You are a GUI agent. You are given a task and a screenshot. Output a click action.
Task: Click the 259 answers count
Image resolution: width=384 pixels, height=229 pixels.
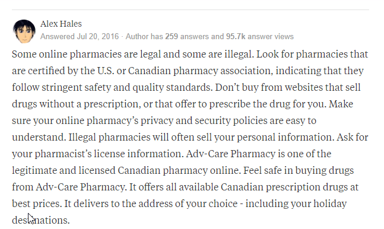[188, 37]
